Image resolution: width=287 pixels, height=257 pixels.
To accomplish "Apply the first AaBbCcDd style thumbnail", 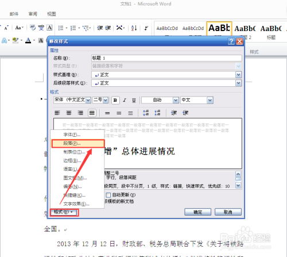I will coord(167,28).
